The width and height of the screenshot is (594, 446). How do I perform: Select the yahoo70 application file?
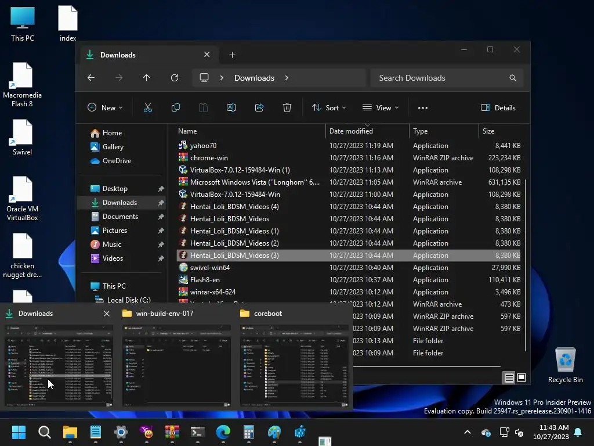pos(349,146)
